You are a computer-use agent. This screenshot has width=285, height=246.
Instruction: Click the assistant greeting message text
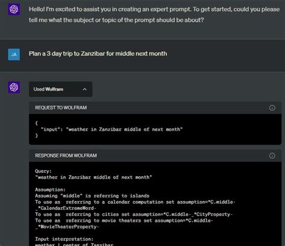click(x=154, y=14)
